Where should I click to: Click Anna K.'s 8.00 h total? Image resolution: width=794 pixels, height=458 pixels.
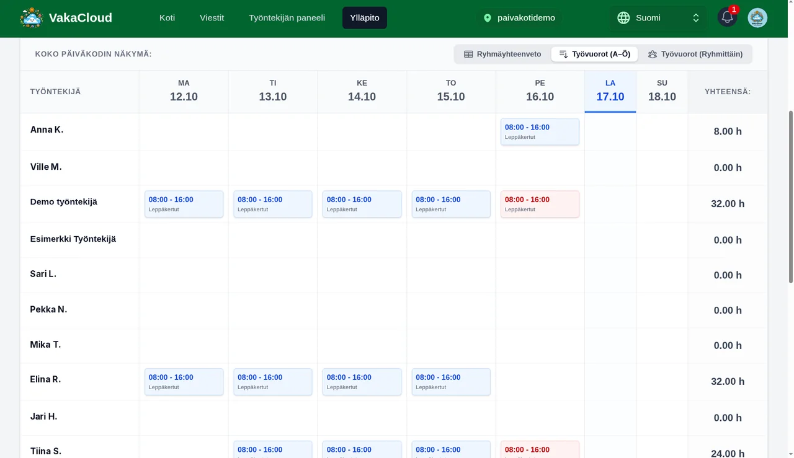pos(728,131)
